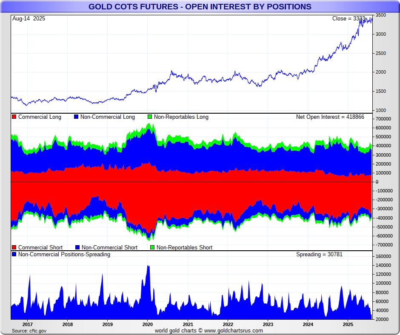The height and width of the screenshot is (335, 400).
Task: Click the blue Non-Commercial Positions-Spreading legend swatch
Action: 14,255
